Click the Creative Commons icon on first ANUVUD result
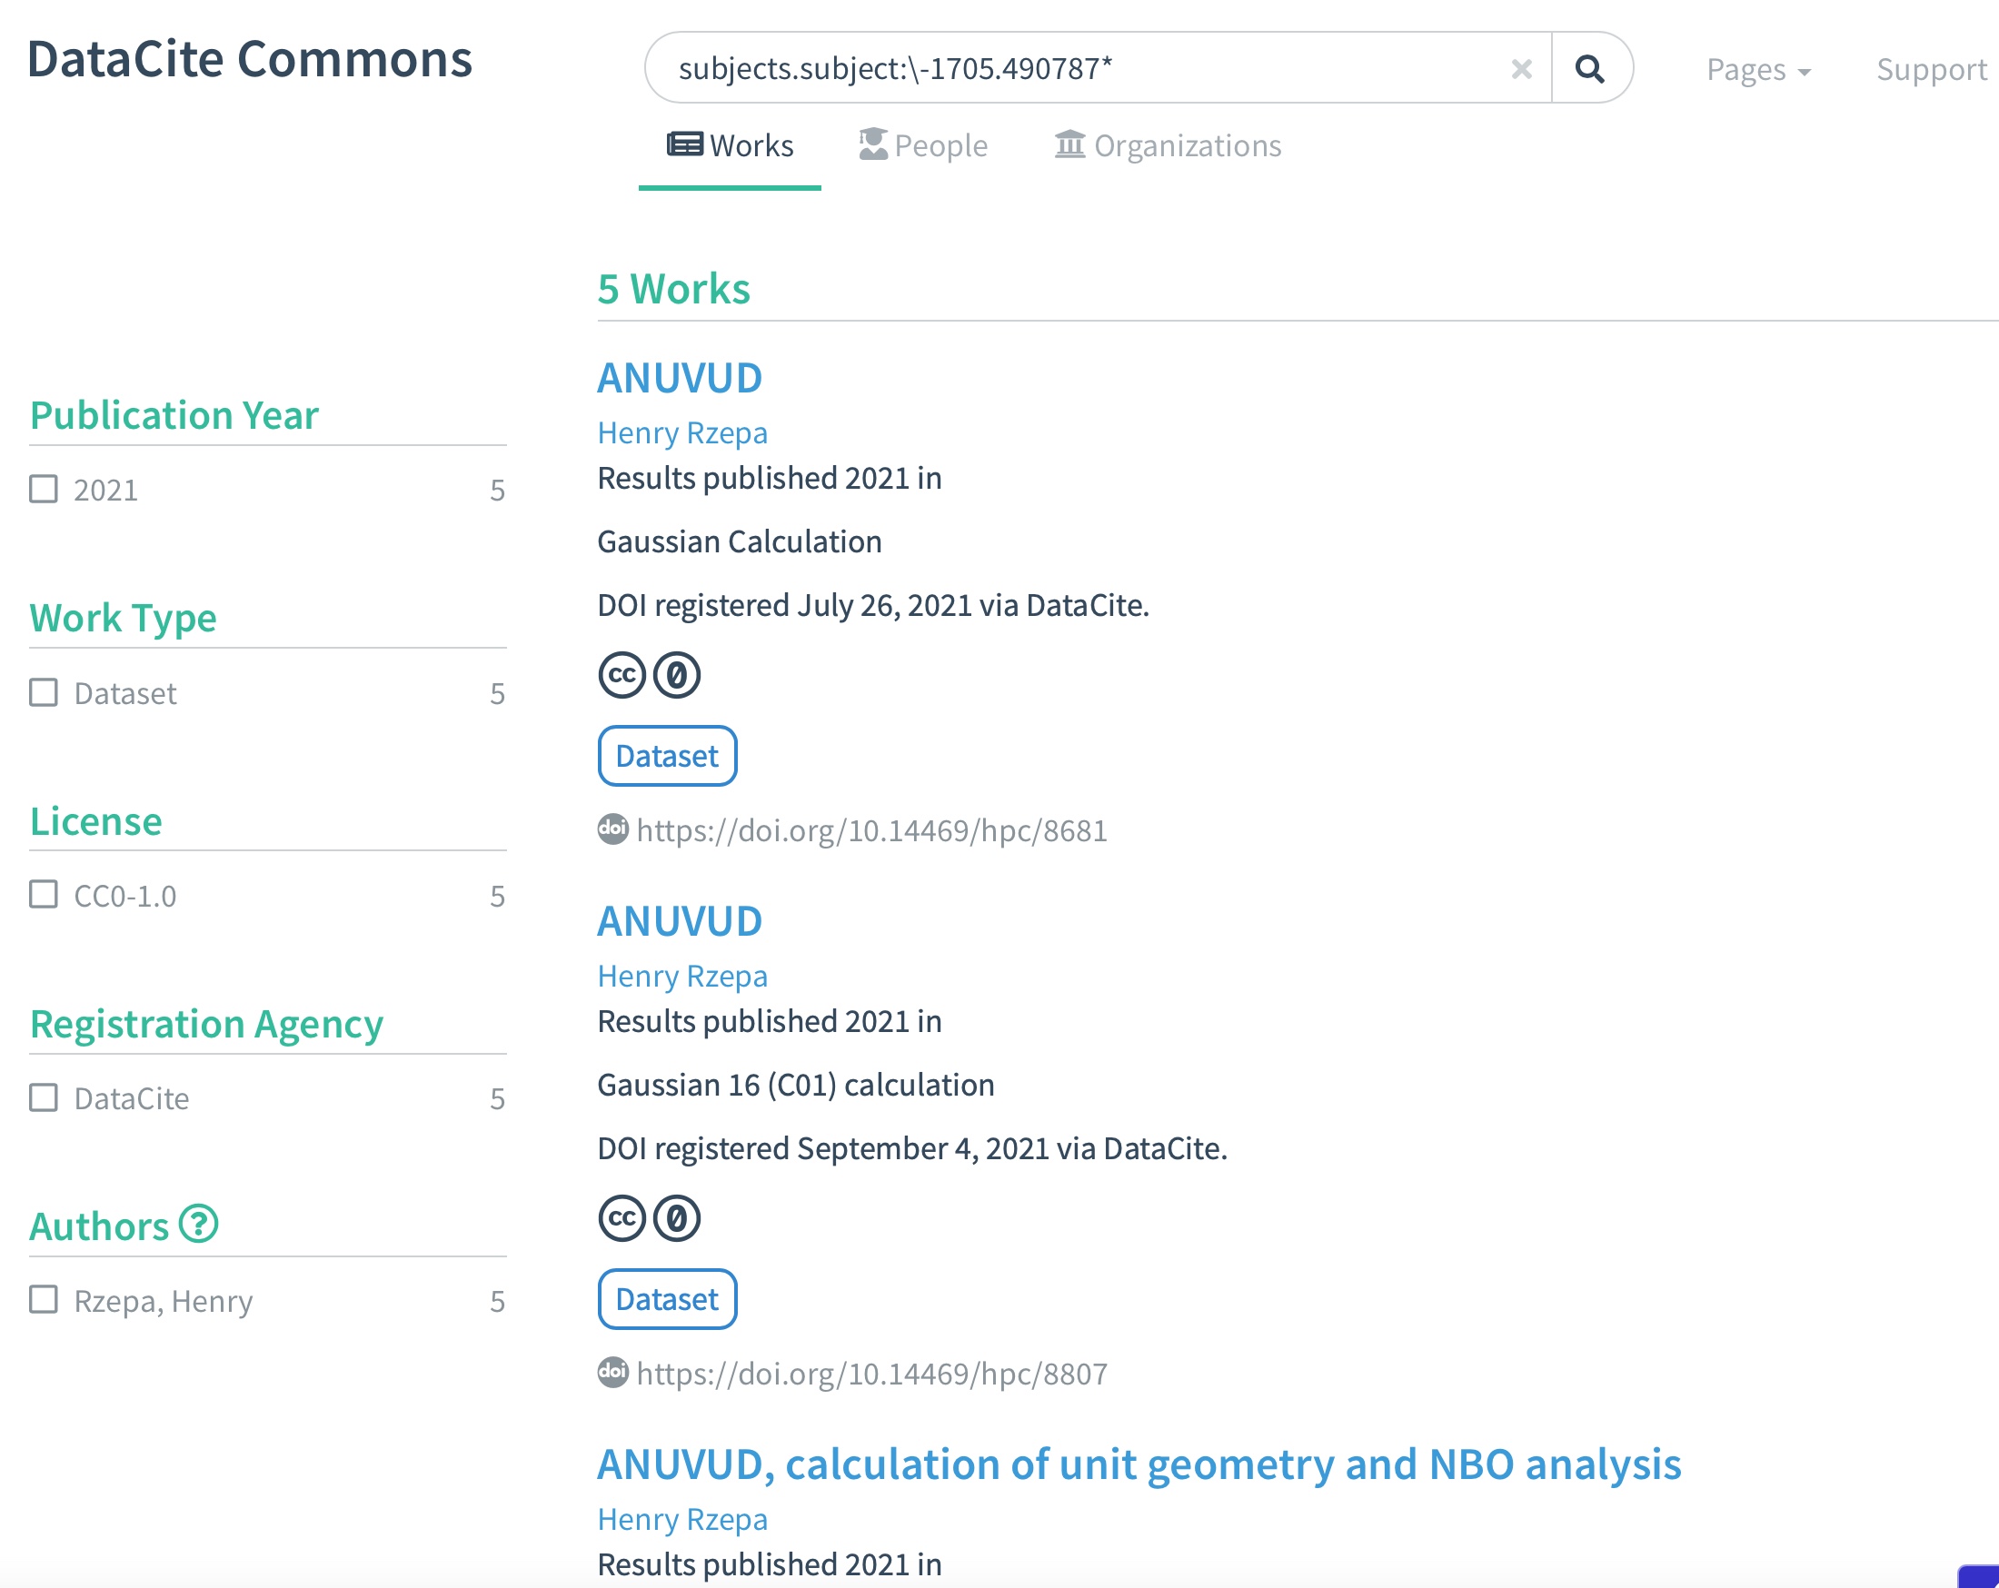 (622, 675)
